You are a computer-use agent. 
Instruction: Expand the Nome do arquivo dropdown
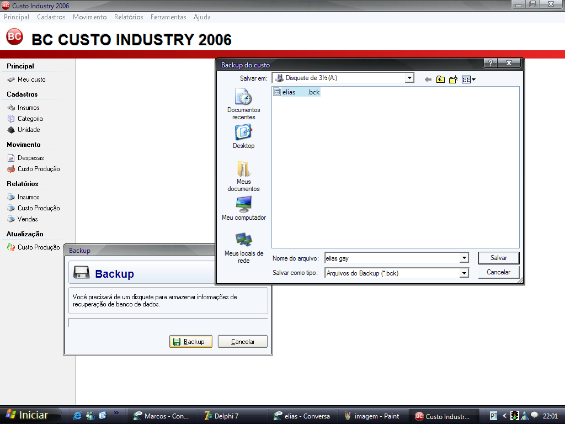coord(464,258)
